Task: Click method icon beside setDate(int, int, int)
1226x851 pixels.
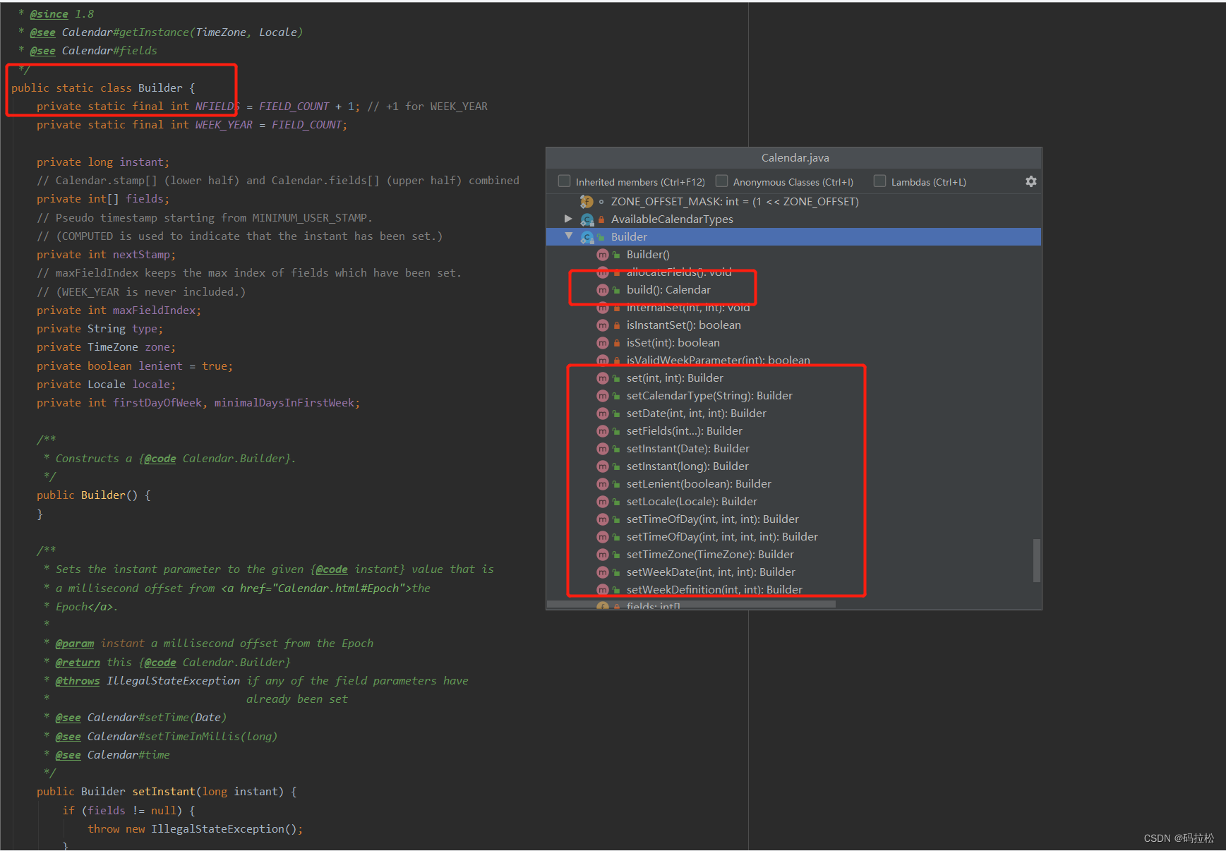Action: pyautogui.click(x=602, y=414)
